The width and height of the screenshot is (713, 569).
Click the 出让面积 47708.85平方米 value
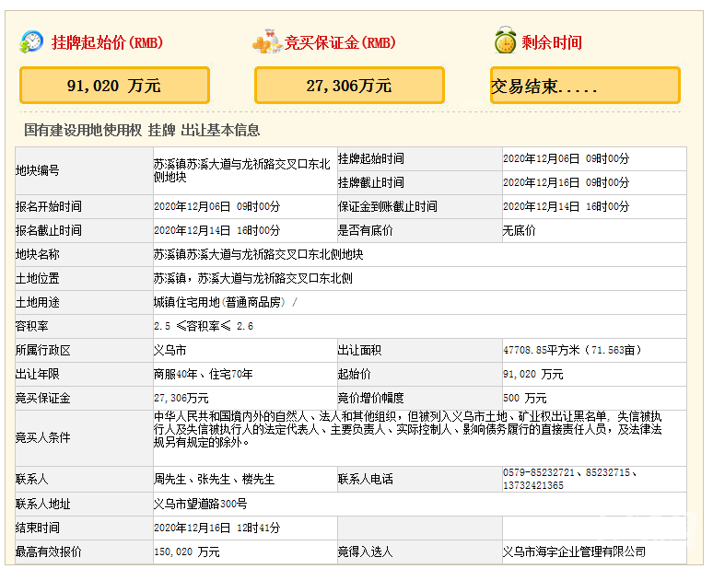pyautogui.click(x=572, y=350)
